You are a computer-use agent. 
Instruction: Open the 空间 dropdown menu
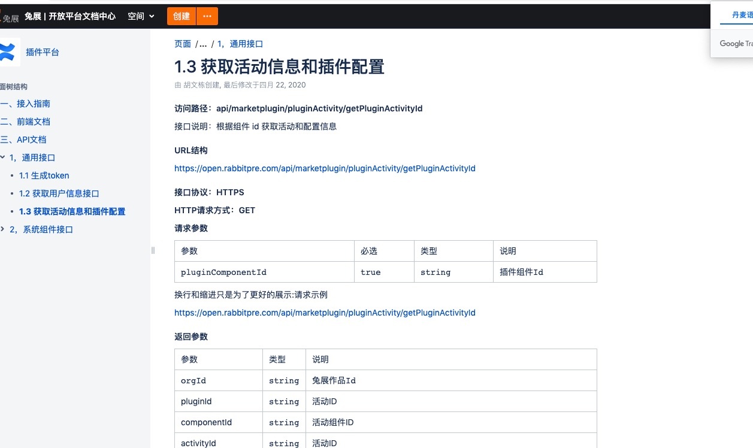click(x=141, y=16)
